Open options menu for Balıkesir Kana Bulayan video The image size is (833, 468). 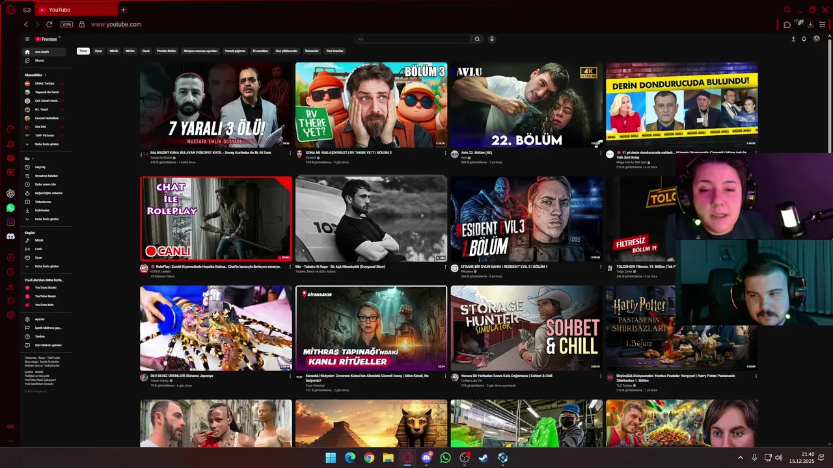tap(290, 153)
